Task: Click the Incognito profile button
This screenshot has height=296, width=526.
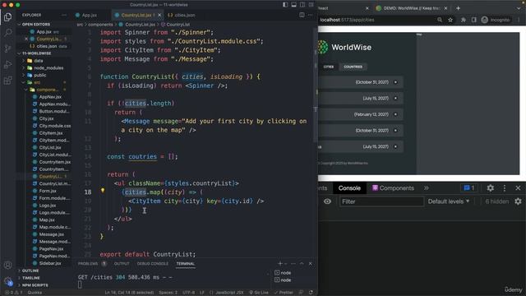Action: tap(496, 20)
